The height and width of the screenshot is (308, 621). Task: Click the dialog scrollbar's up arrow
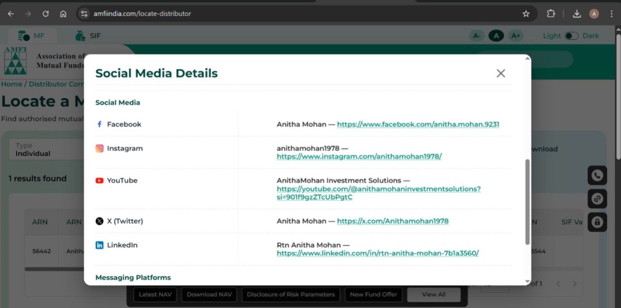[527, 58]
